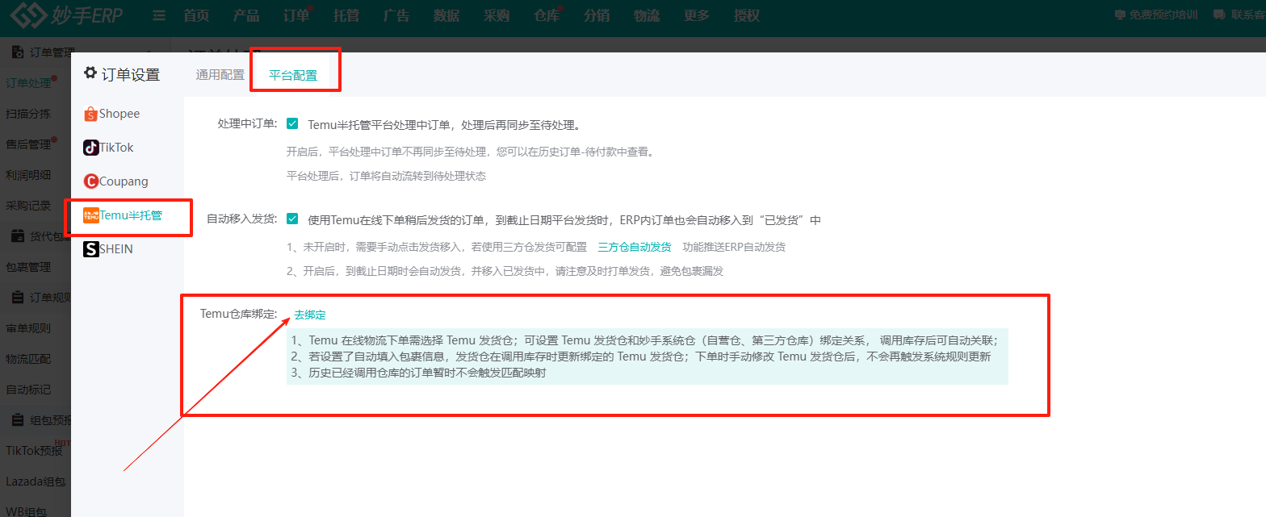Open the 采购 menu
The image size is (1266, 517).
496,15
